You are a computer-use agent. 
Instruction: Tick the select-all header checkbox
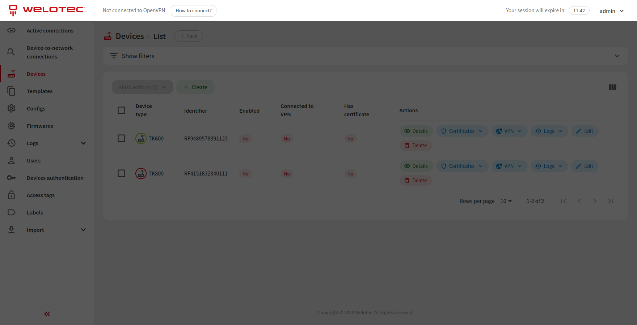pyautogui.click(x=122, y=110)
